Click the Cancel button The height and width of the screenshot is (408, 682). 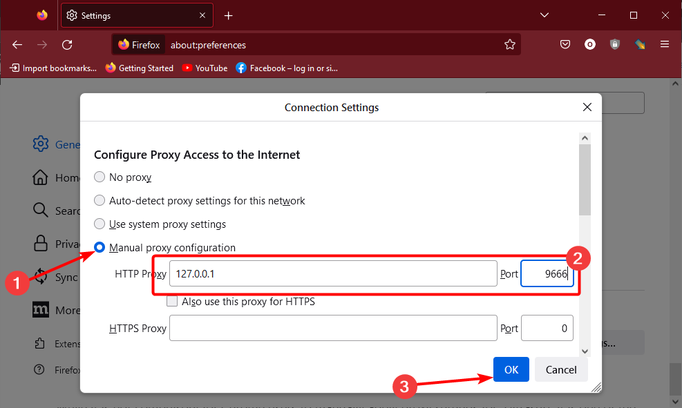click(x=561, y=370)
